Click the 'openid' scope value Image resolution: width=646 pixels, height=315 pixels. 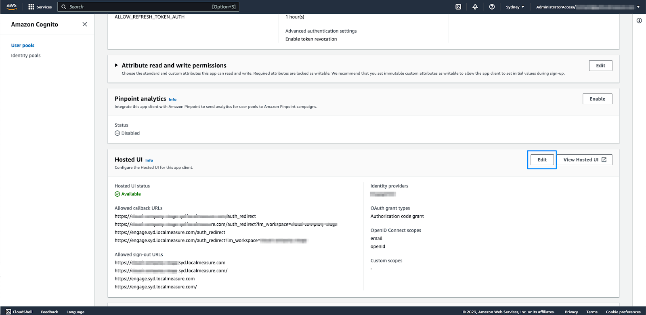pyautogui.click(x=378, y=247)
